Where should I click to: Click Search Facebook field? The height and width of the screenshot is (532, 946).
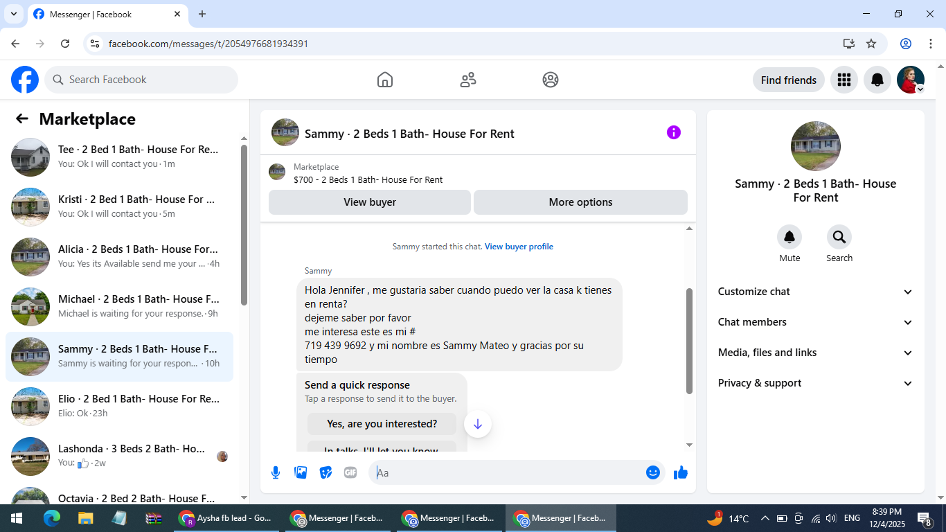[141, 80]
